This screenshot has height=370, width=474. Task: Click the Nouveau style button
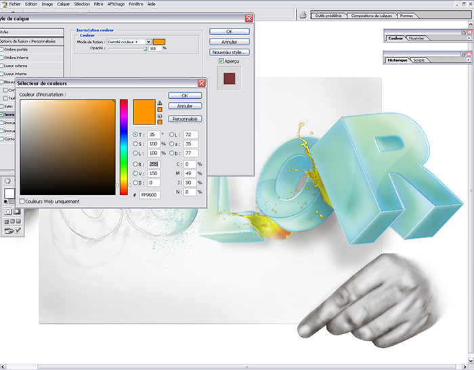point(230,52)
